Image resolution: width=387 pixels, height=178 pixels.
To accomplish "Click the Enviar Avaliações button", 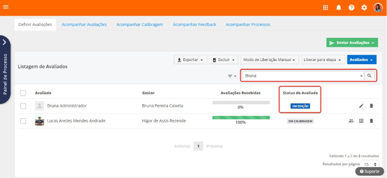I will click(x=352, y=43).
